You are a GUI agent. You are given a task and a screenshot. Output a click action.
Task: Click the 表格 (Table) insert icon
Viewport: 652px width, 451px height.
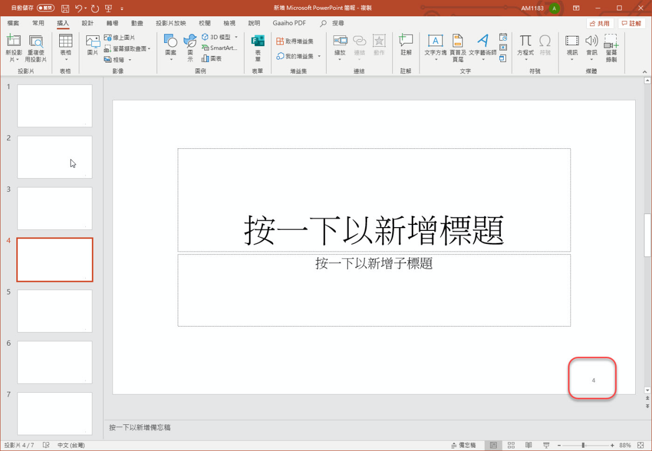pos(65,42)
